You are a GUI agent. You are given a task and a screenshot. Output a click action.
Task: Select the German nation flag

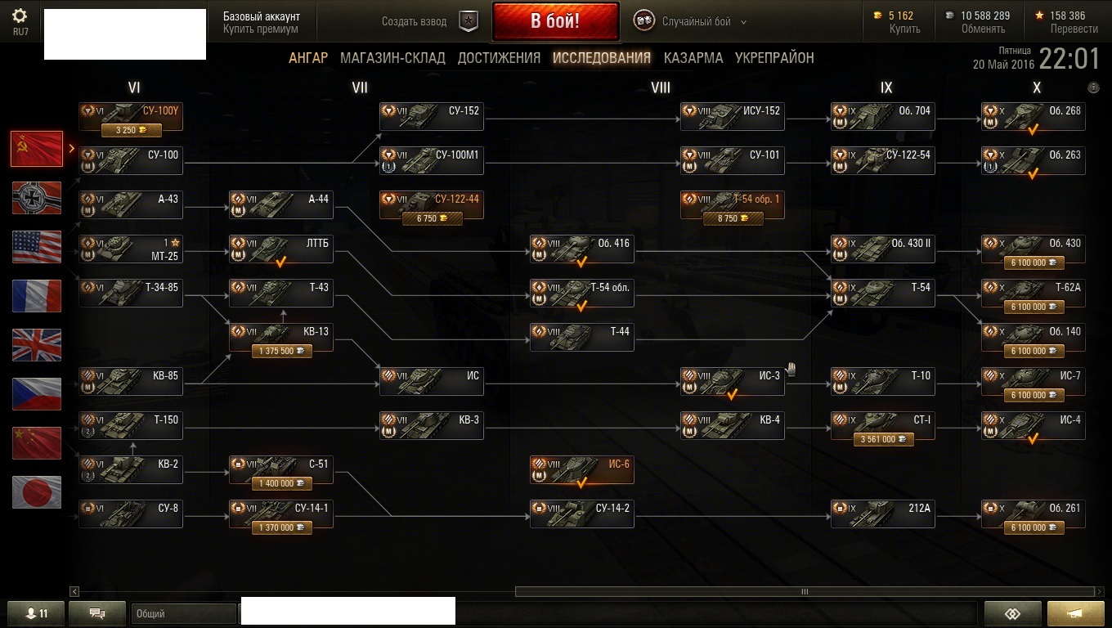tap(37, 198)
